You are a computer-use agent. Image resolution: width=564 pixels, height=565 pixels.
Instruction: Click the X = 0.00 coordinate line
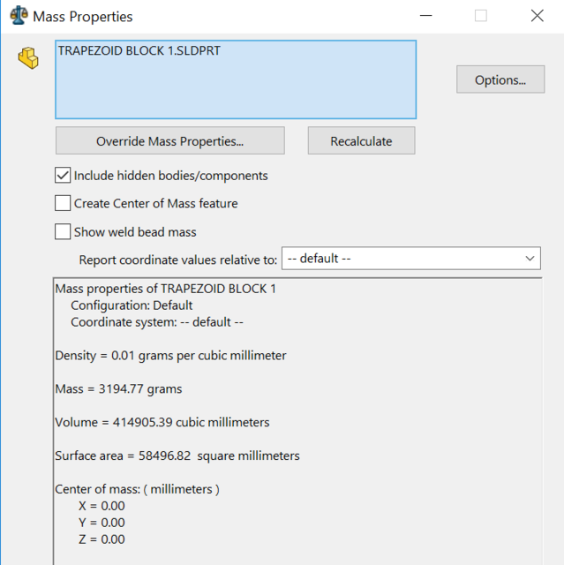click(102, 506)
